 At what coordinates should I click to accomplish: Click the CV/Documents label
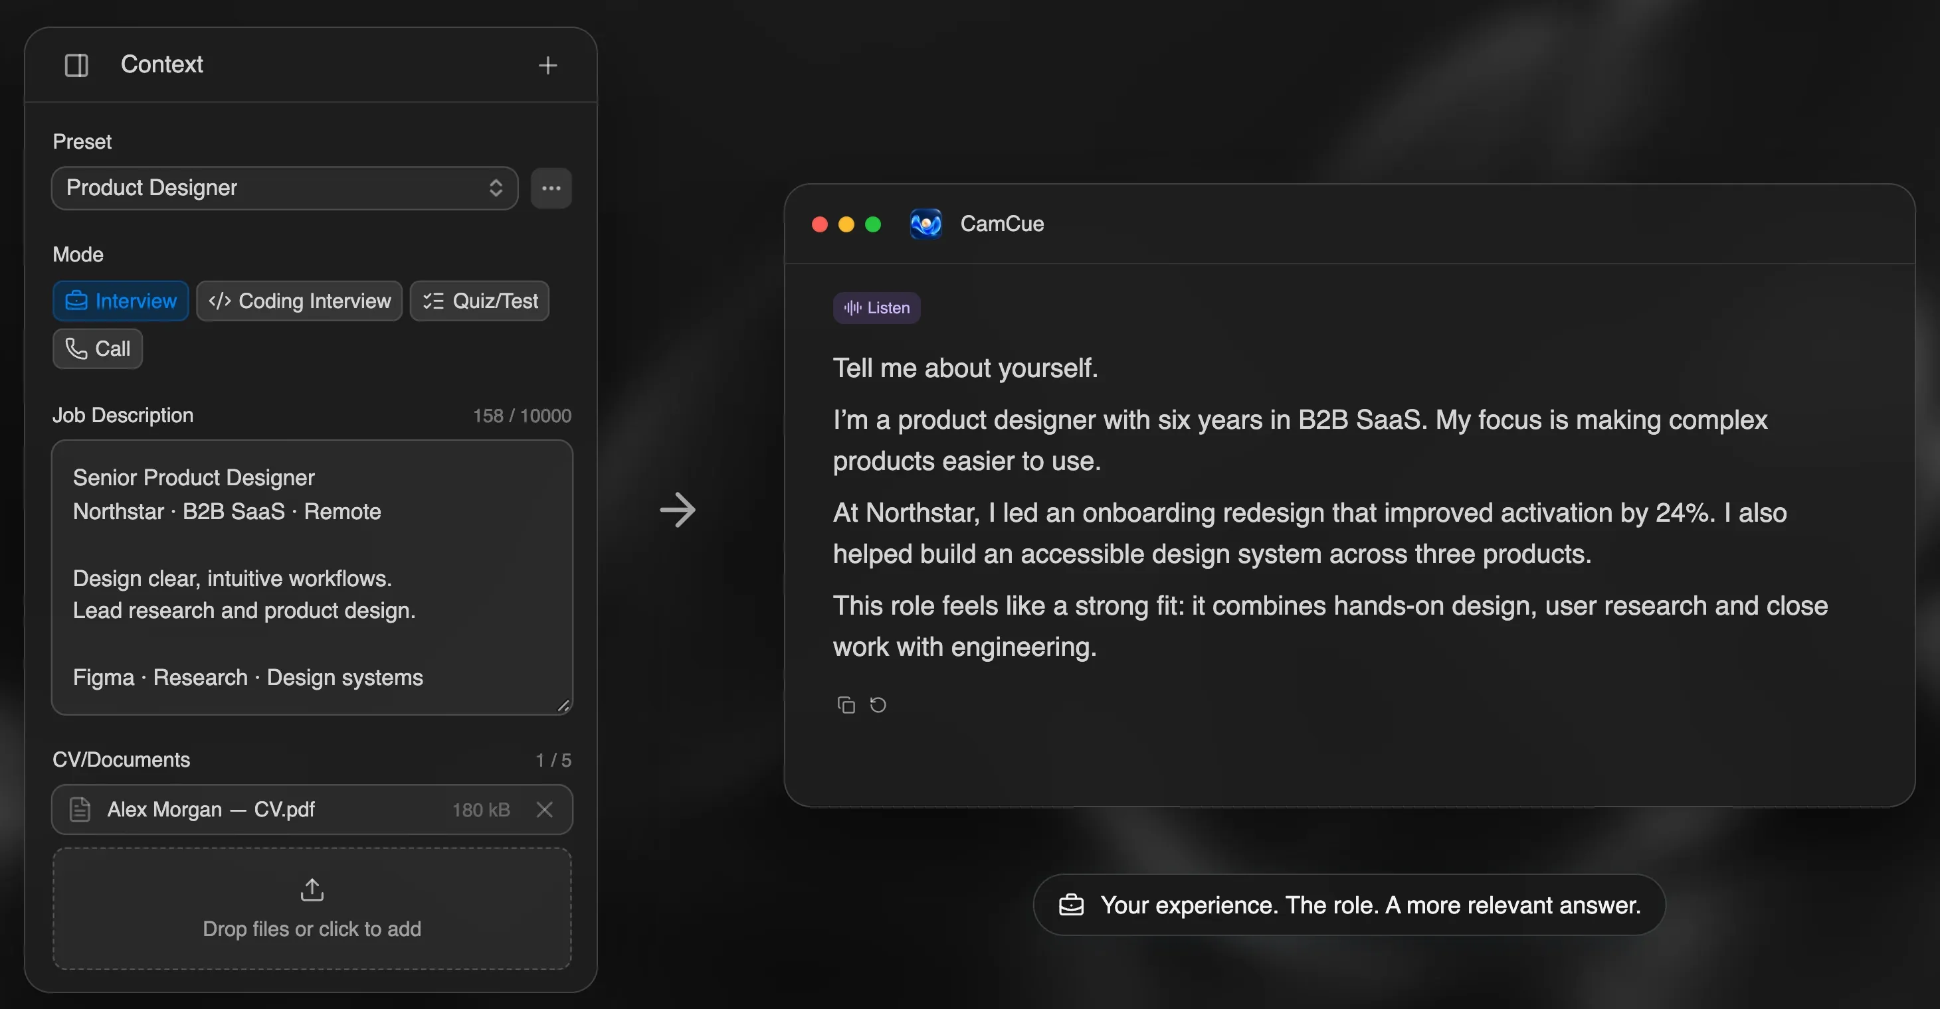tap(121, 760)
